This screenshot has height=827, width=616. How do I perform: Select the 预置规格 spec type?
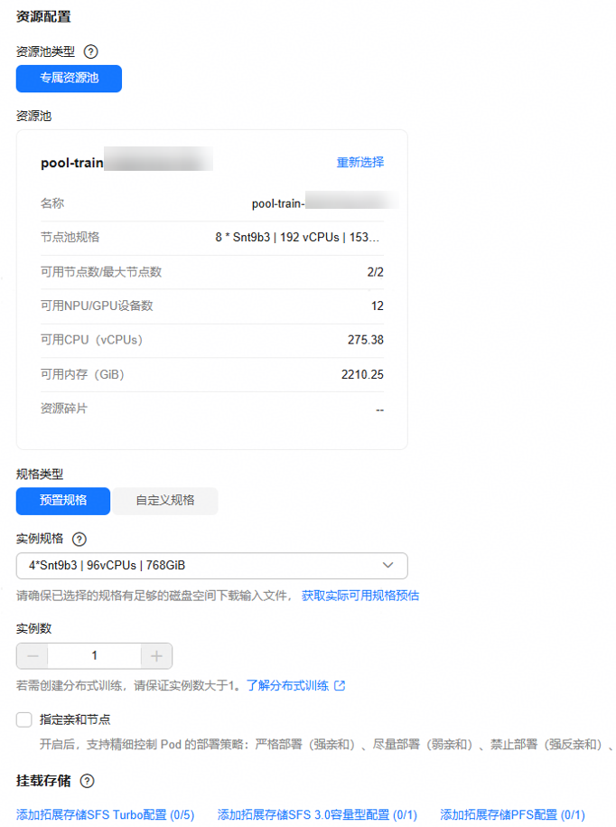click(63, 501)
